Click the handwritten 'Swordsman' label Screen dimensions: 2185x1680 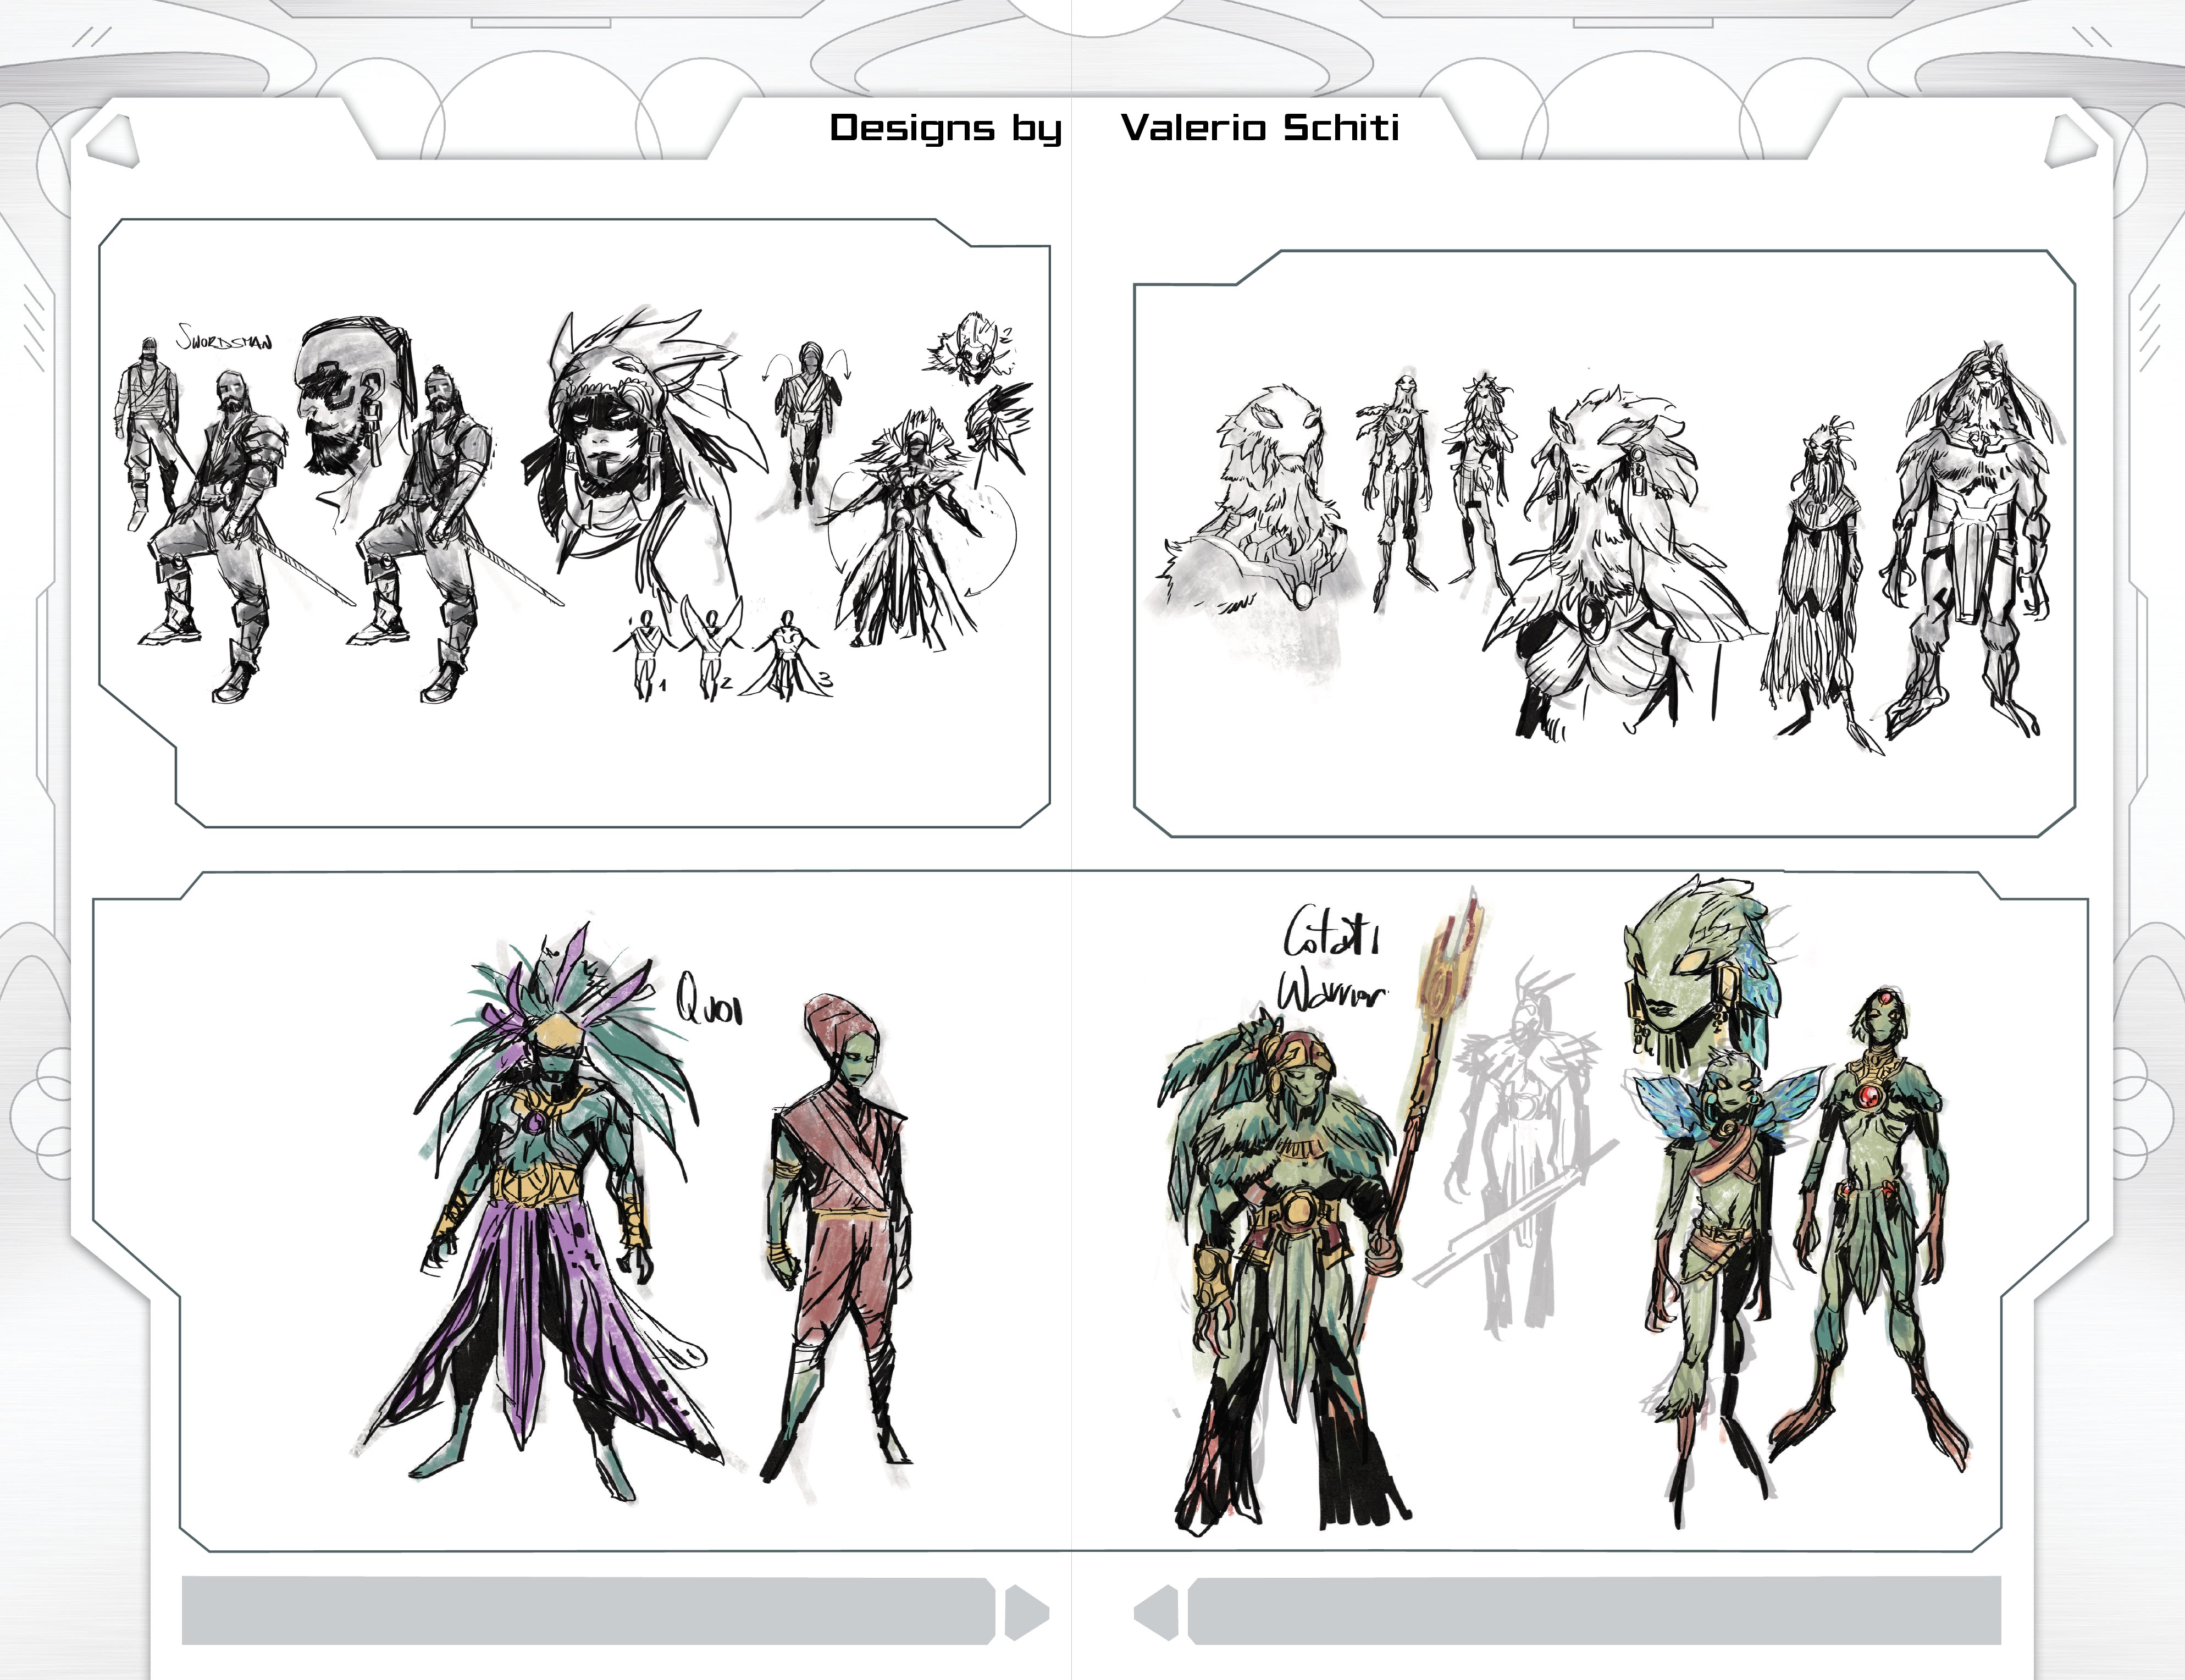point(224,338)
